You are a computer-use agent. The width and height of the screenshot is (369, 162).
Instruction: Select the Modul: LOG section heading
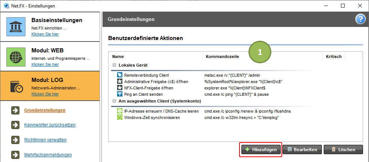tap(47, 80)
